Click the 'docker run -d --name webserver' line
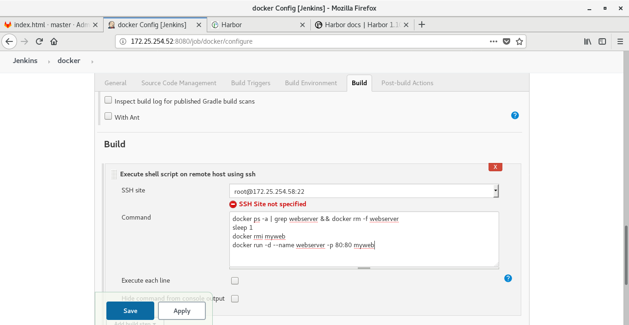Image resolution: width=629 pixels, height=325 pixels. pos(303,245)
